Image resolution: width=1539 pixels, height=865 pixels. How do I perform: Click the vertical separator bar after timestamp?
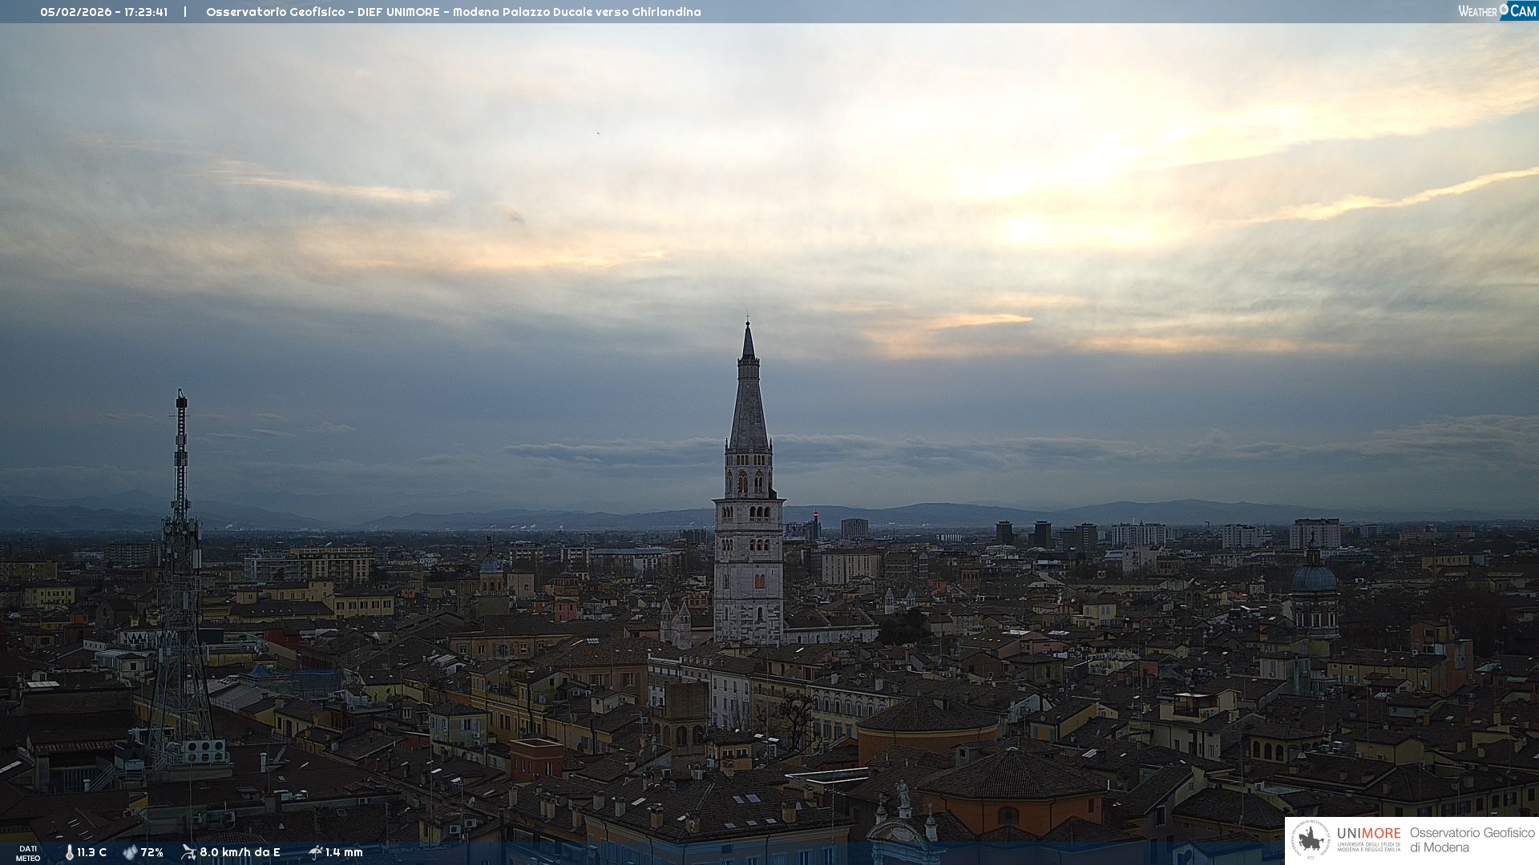click(185, 12)
